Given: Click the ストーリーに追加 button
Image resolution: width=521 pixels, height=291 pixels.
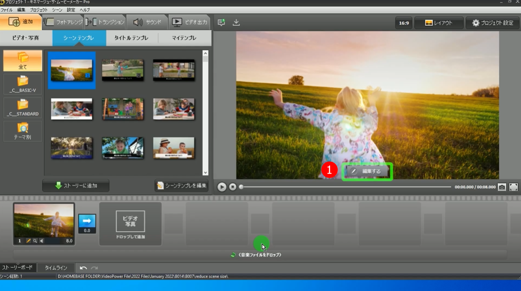Looking at the screenshot, I should click(76, 186).
